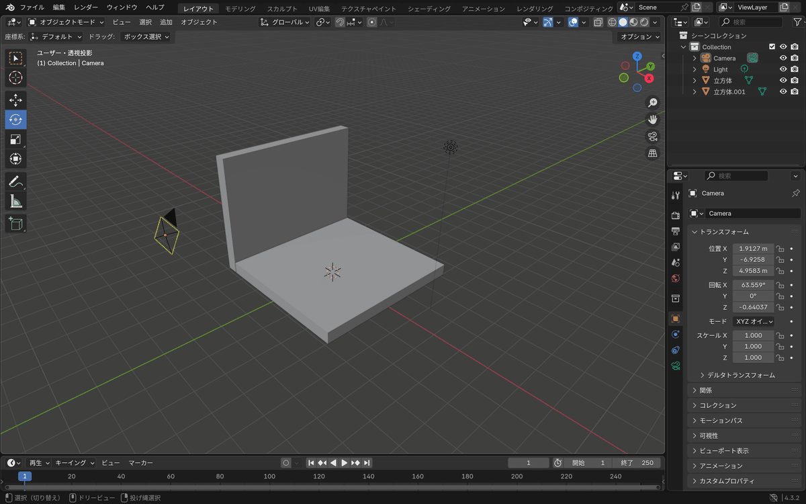
Task: Select the Transform tool
Action: 15,159
